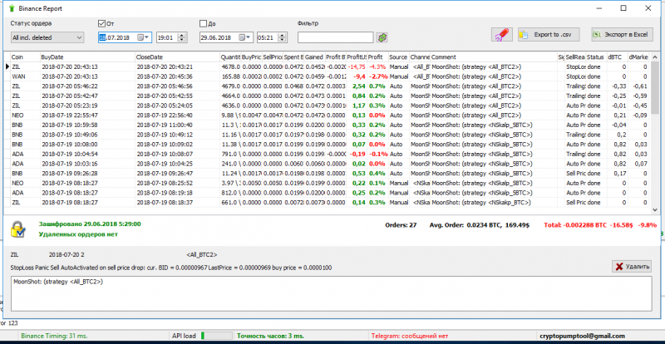The width and height of the screenshot is (665, 344).
Task: Click 'Точность часов: 3 ms.' status entry
Action: coord(271,336)
